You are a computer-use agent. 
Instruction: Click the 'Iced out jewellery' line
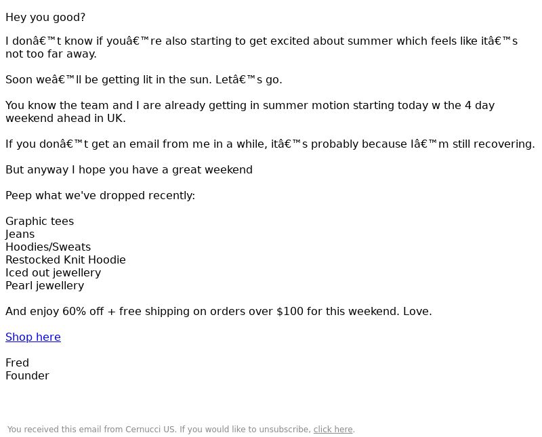[54, 272]
